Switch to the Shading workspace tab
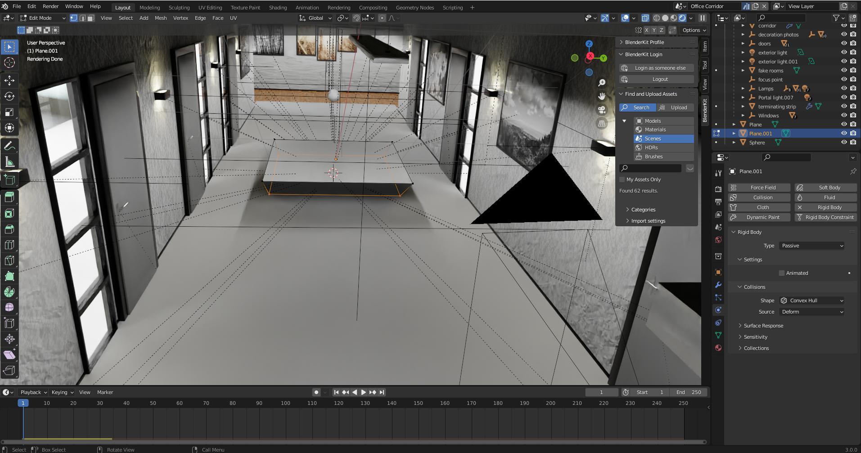The image size is (861, 453). 278,7
